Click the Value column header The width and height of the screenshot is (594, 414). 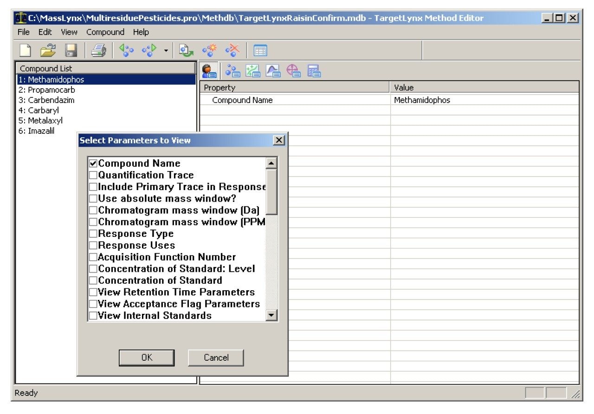[x=484, y=88]
